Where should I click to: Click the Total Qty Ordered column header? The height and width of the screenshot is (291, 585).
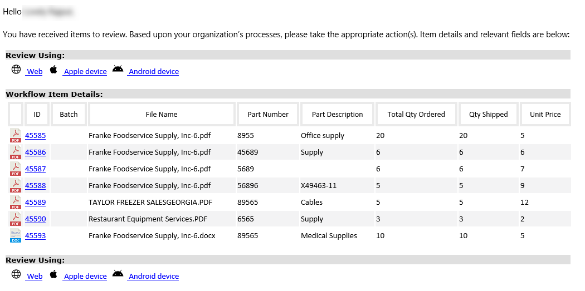pos(416,115)
